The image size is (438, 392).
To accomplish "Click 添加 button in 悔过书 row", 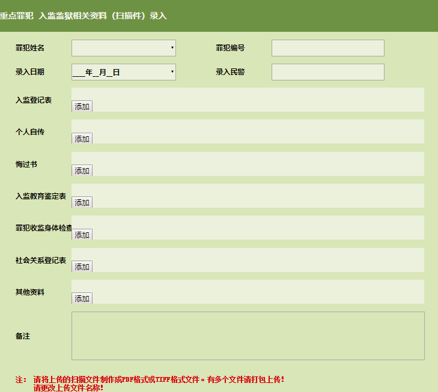I will [x=82, y=170].
